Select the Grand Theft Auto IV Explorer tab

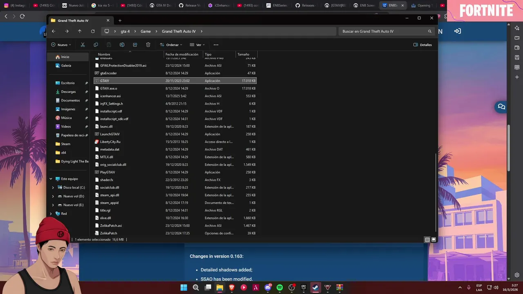(80, 20)
